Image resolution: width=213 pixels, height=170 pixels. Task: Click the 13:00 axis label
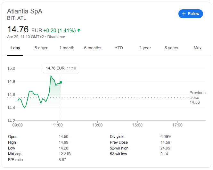point(98,125)
